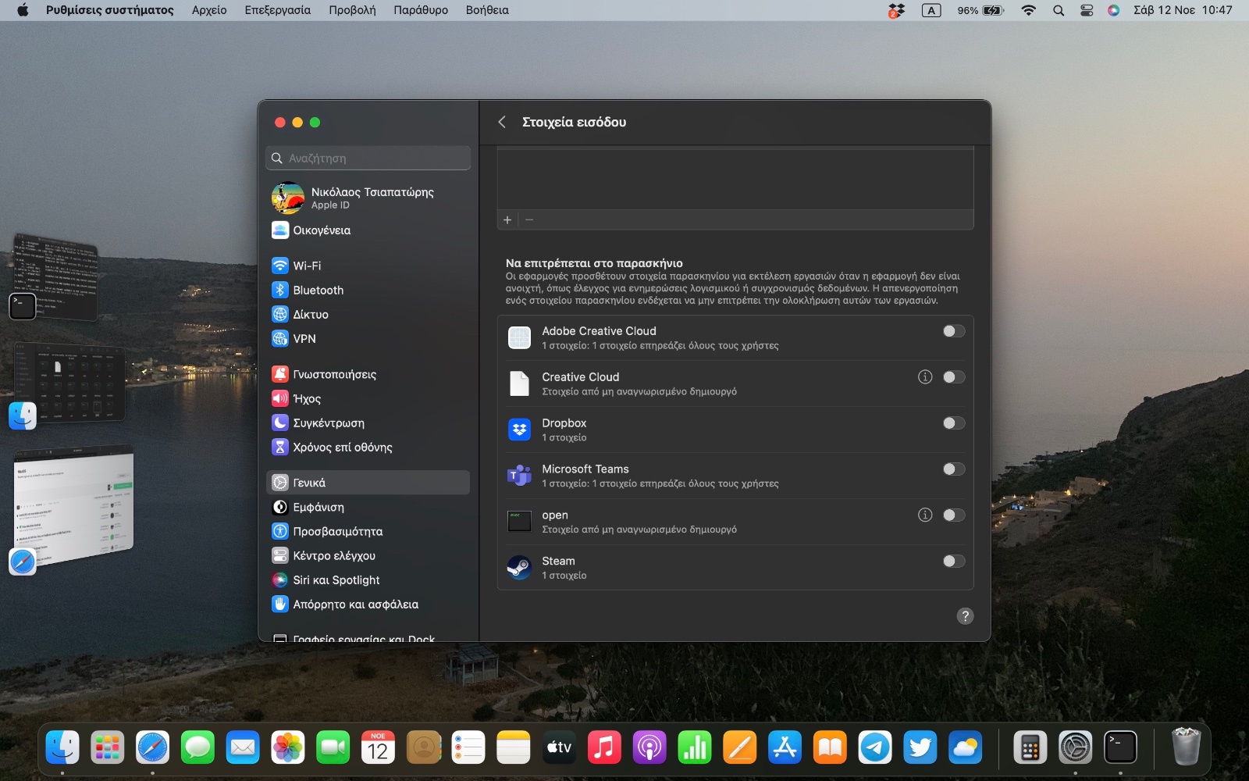Open Control Center in the menu bar
Screen dimensions: 1249x781
1086,10
